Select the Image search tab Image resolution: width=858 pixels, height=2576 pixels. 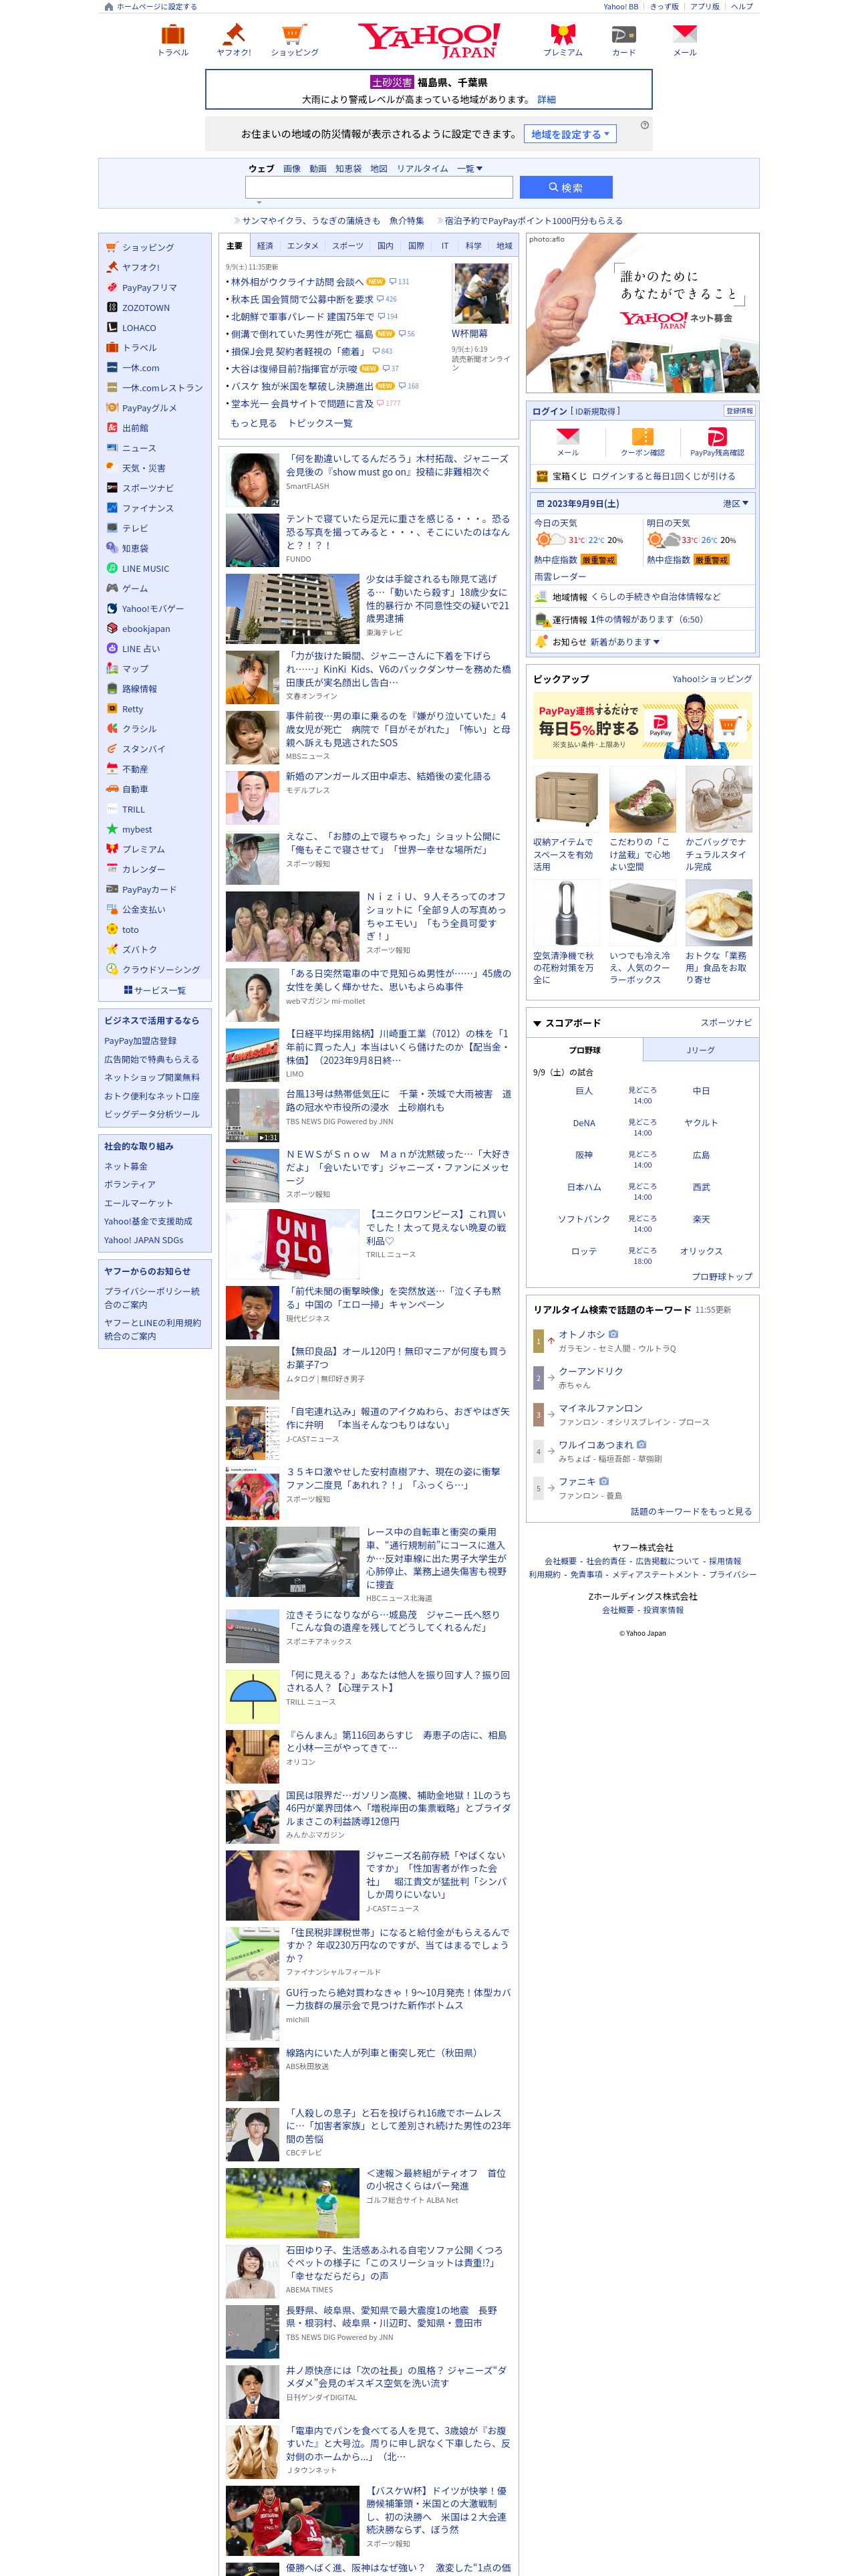(291, 169)
